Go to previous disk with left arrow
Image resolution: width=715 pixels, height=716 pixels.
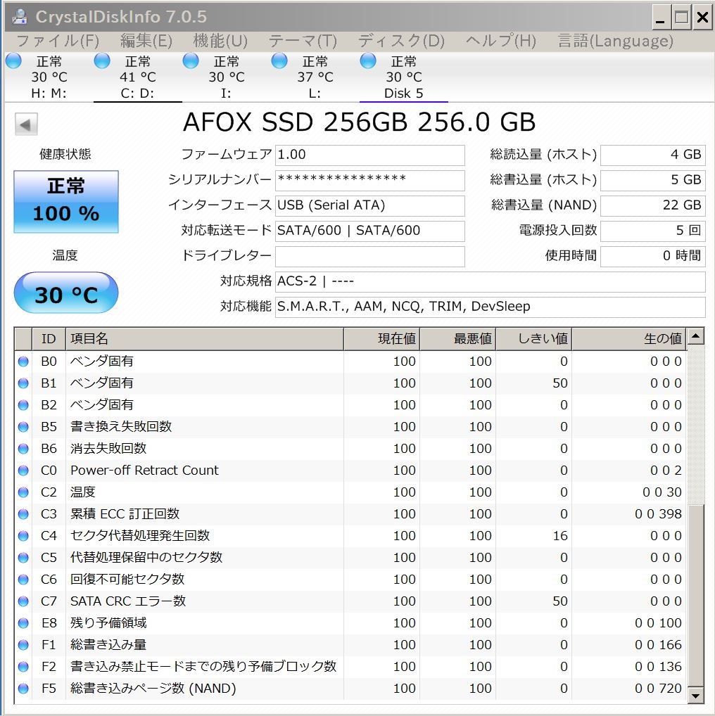26,124
